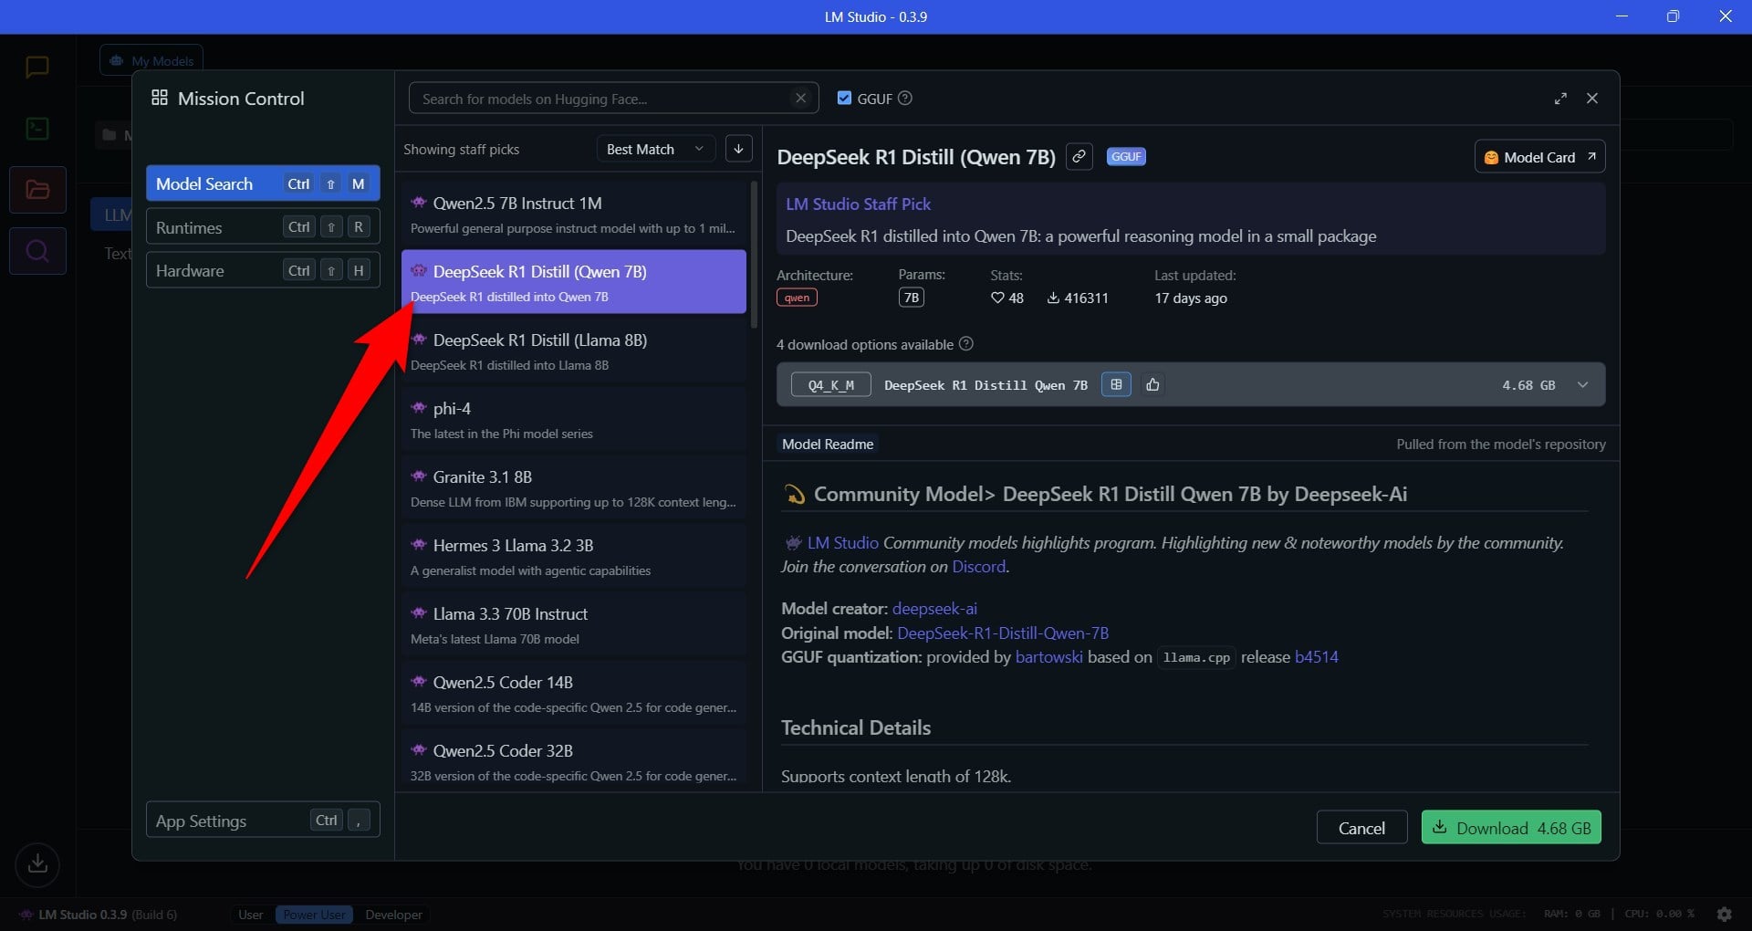Click '17 days ago' last updated value
This screenshot has height=931, width=1752.
click(1190, 298)
